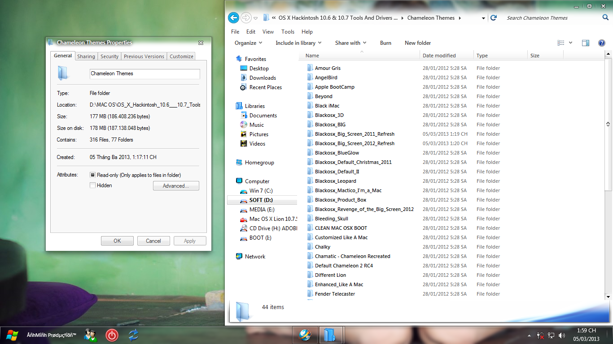Switch to the Customize tab
Screen dimensions: 613x344
(182, 56)
